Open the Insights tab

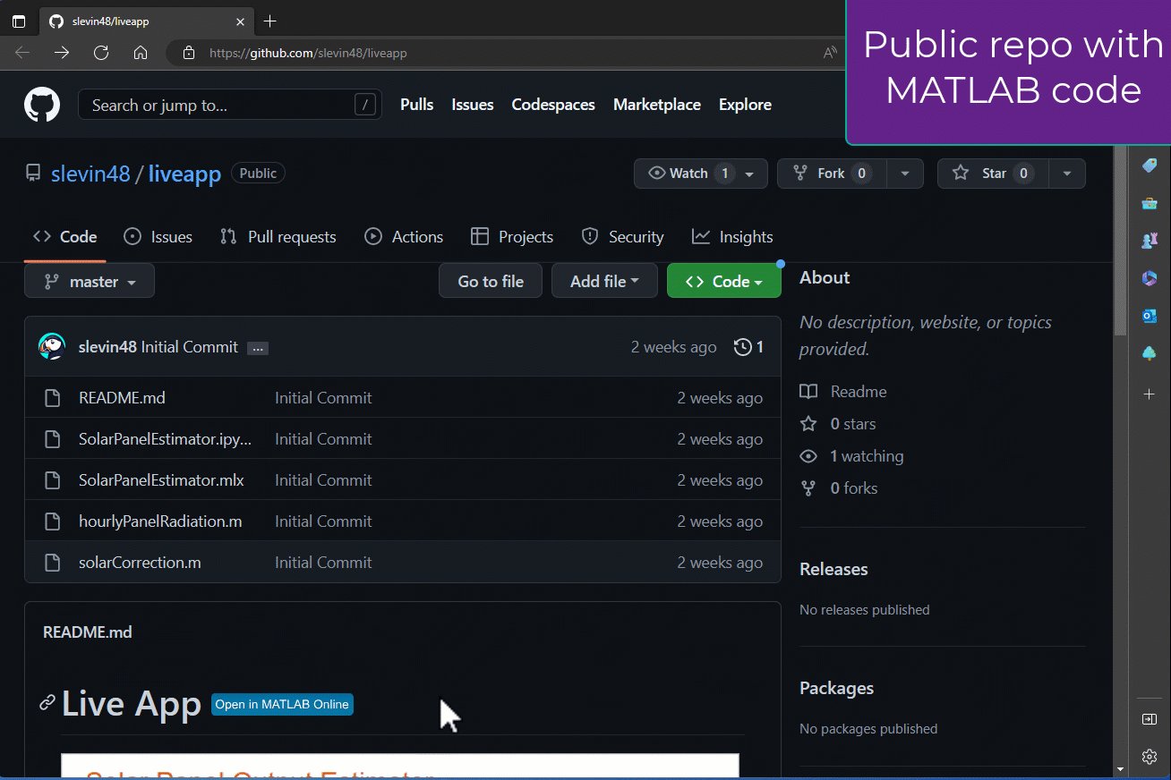(x=732, y=237)
